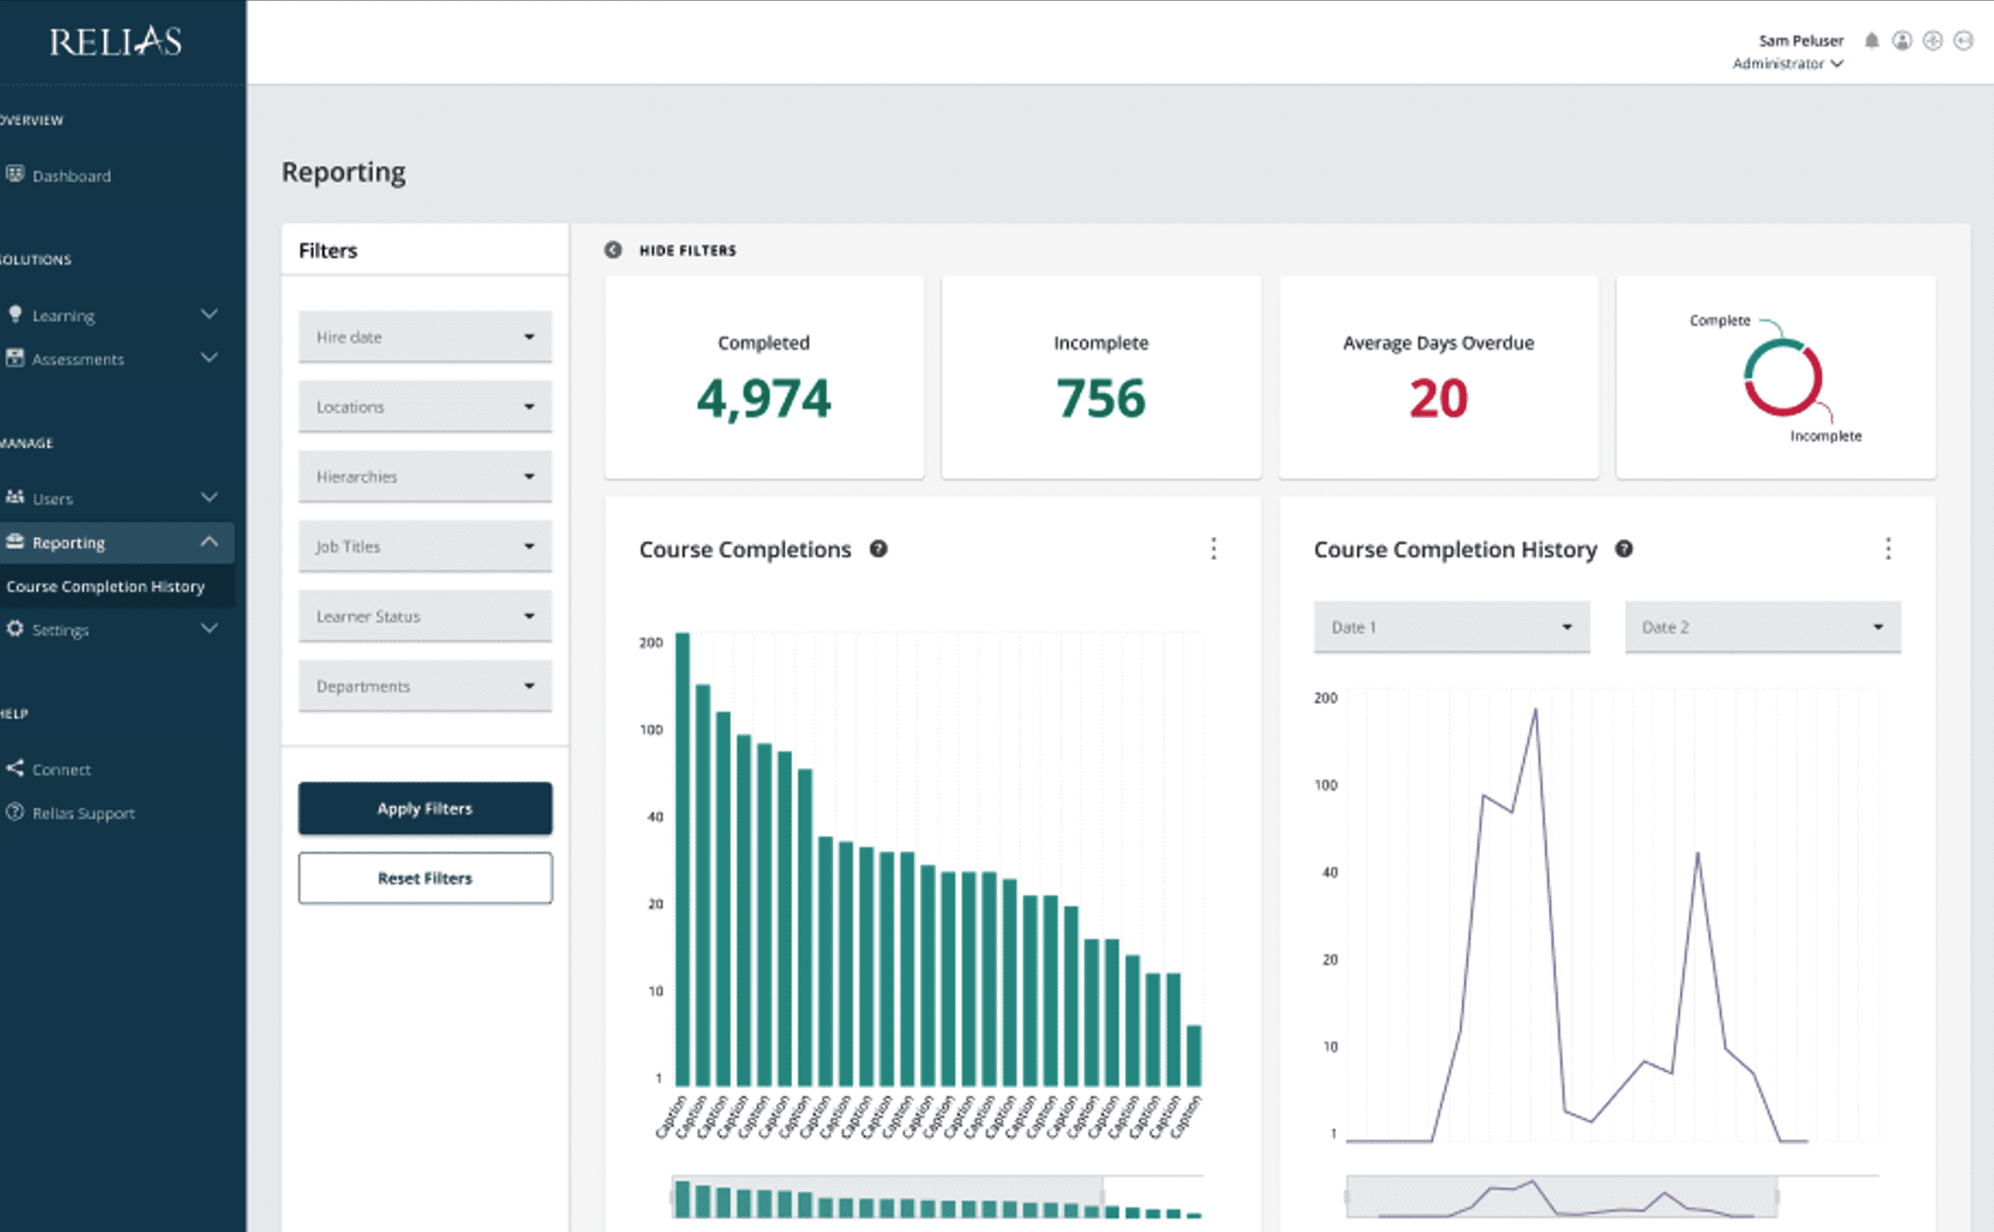Go to Dashboard in sidebar
This screenshot has width=1994, height=1232.
click(x=71, y=176)
